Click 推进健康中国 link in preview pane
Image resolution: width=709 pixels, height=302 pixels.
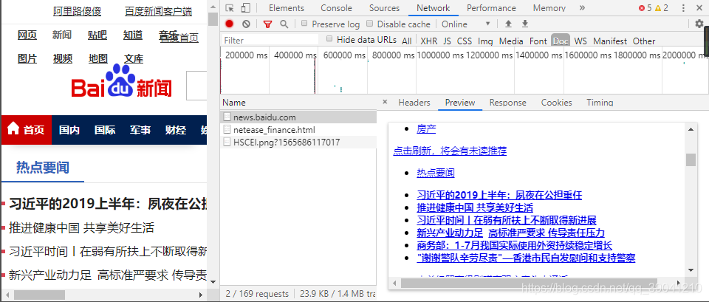coord(475,208)
